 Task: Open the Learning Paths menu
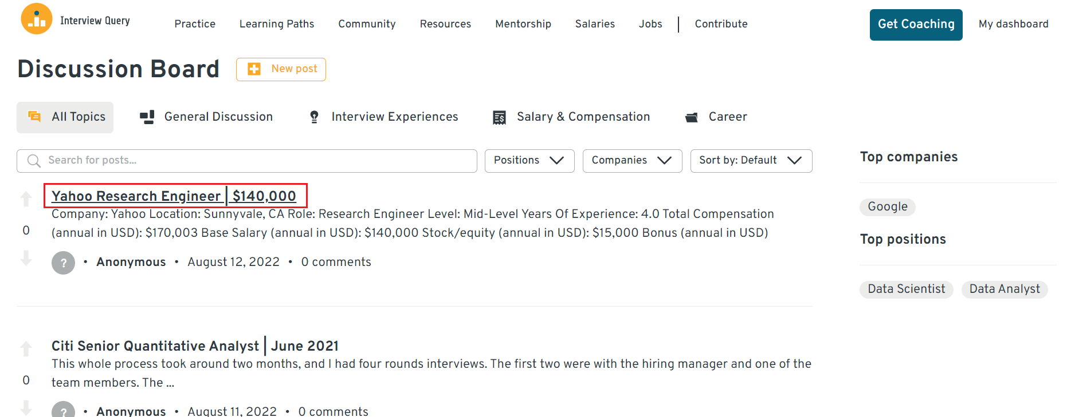[x=277, y=24]
